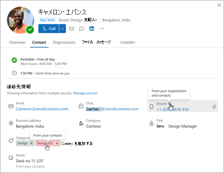Click the chat address Evans@contoso.com link
Viewport: 224px width, 173px height.
point(121,109)
